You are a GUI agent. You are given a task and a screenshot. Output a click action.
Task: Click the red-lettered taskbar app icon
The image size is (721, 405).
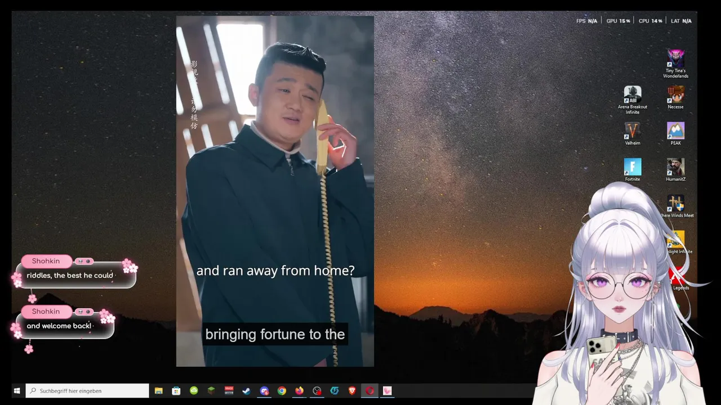(x=229, y=391)
